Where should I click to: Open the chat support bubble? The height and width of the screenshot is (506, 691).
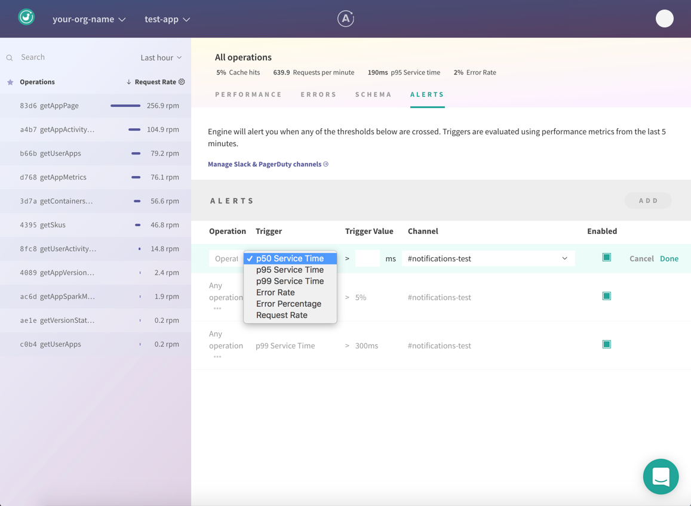click(x=661, y=477)
